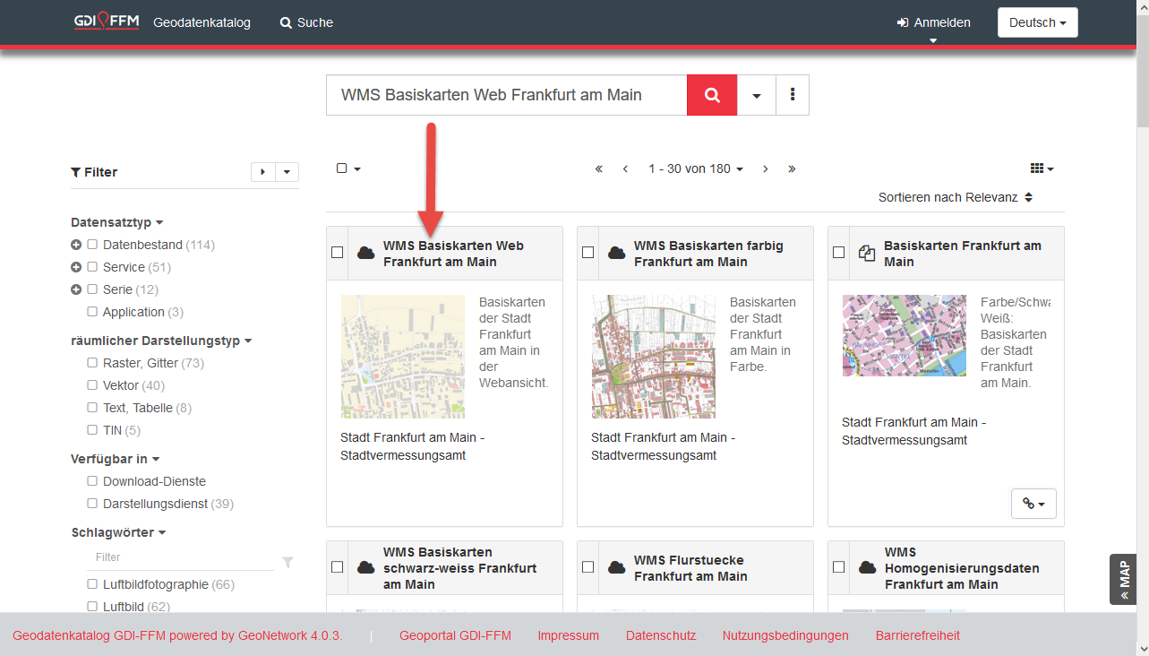Click the WMS Basiskarten Web map thumbnail
This screenshot has height=656, width=1149.
[403, 357]
